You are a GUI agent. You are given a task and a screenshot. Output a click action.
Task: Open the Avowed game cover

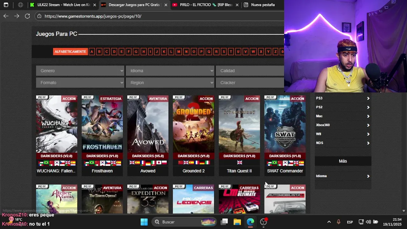point(148,124)
